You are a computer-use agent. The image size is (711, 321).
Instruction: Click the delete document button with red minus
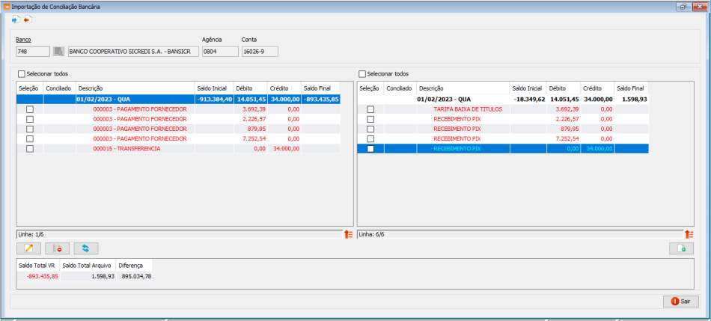[x=57, y=248]
